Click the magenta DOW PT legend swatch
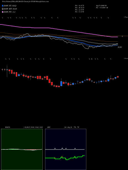Viewport: 128px width, 170px height. (x=3, y=12)
